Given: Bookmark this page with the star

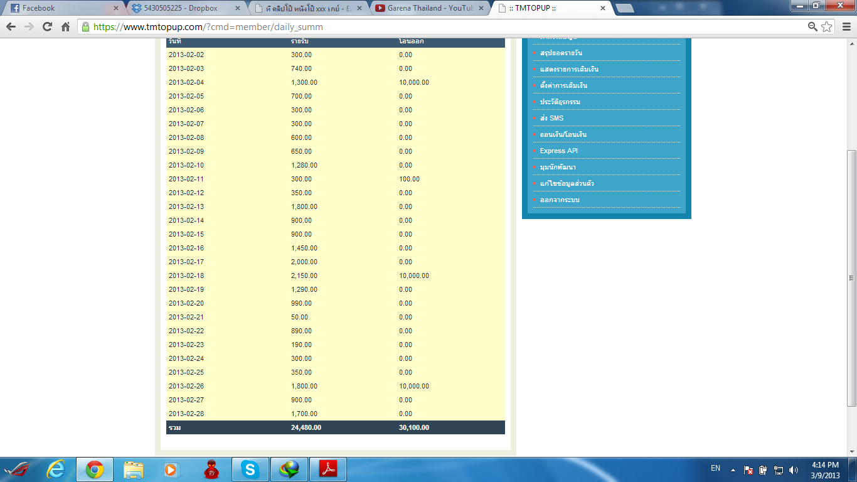Looking at the screenshot, I should point(827,27).
